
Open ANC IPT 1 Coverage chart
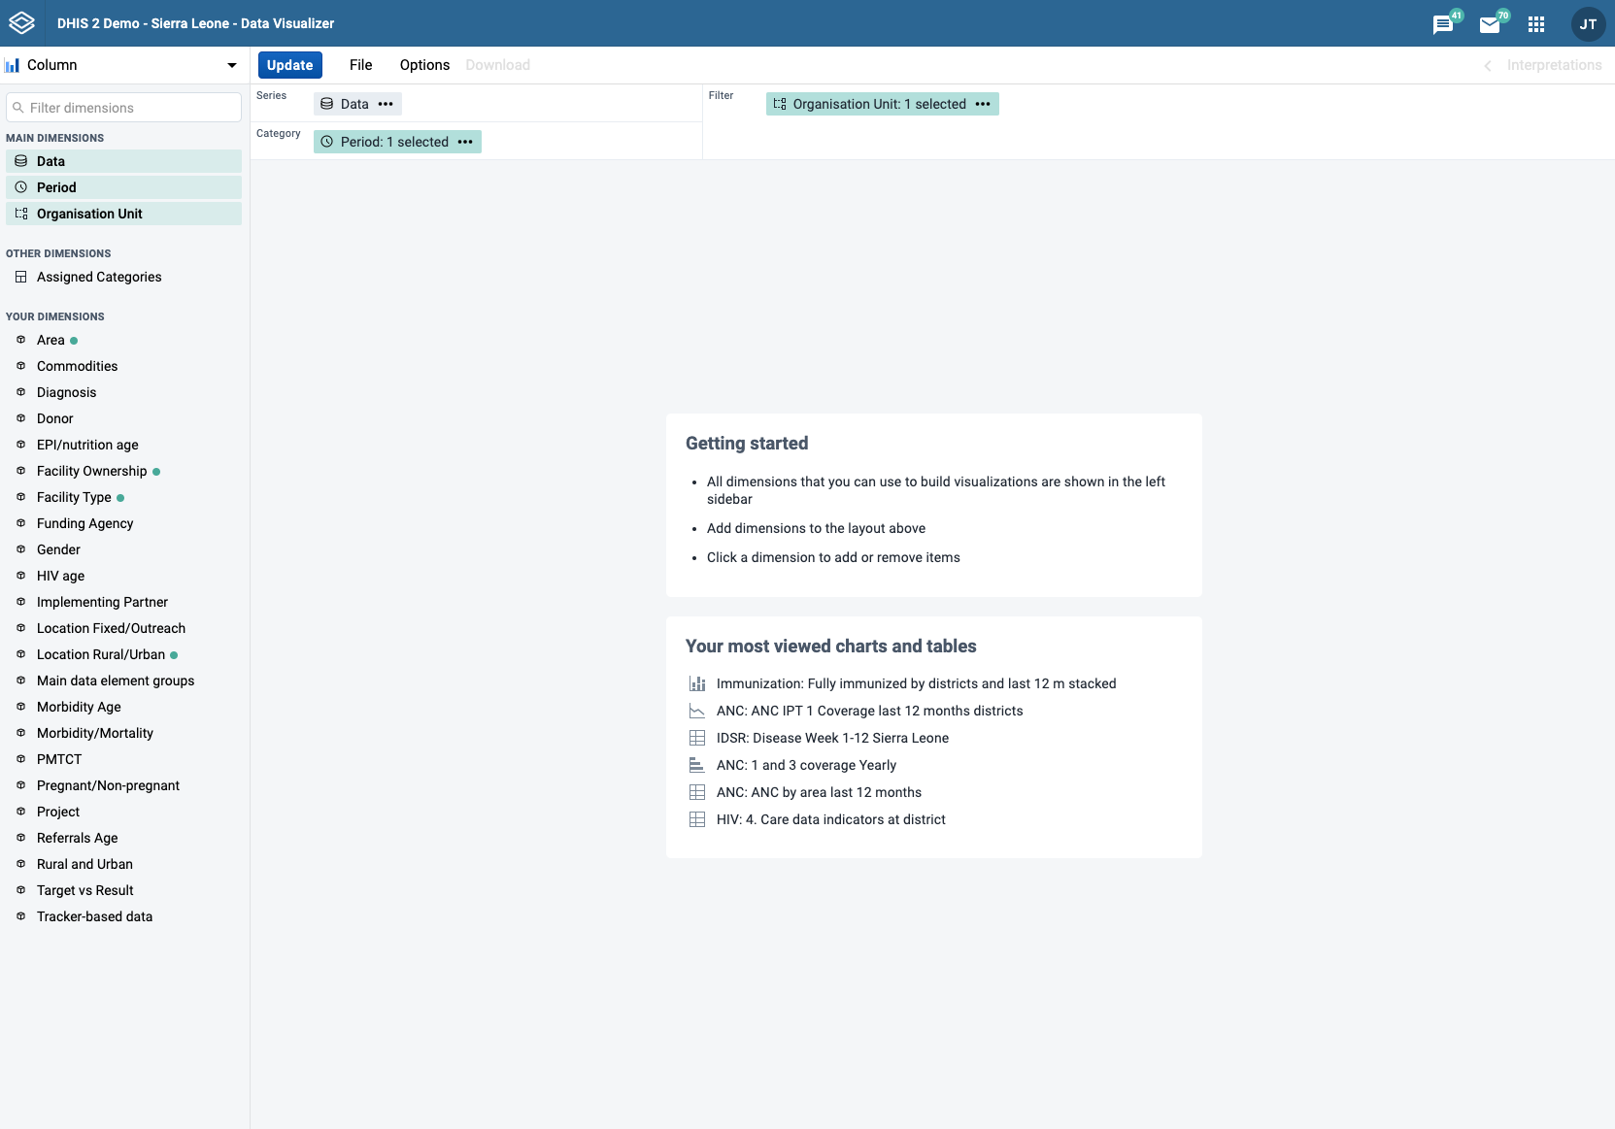tap(869, 711)
